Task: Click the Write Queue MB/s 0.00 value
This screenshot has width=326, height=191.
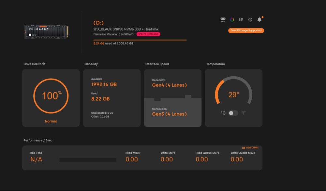Action: coord(237,159)
